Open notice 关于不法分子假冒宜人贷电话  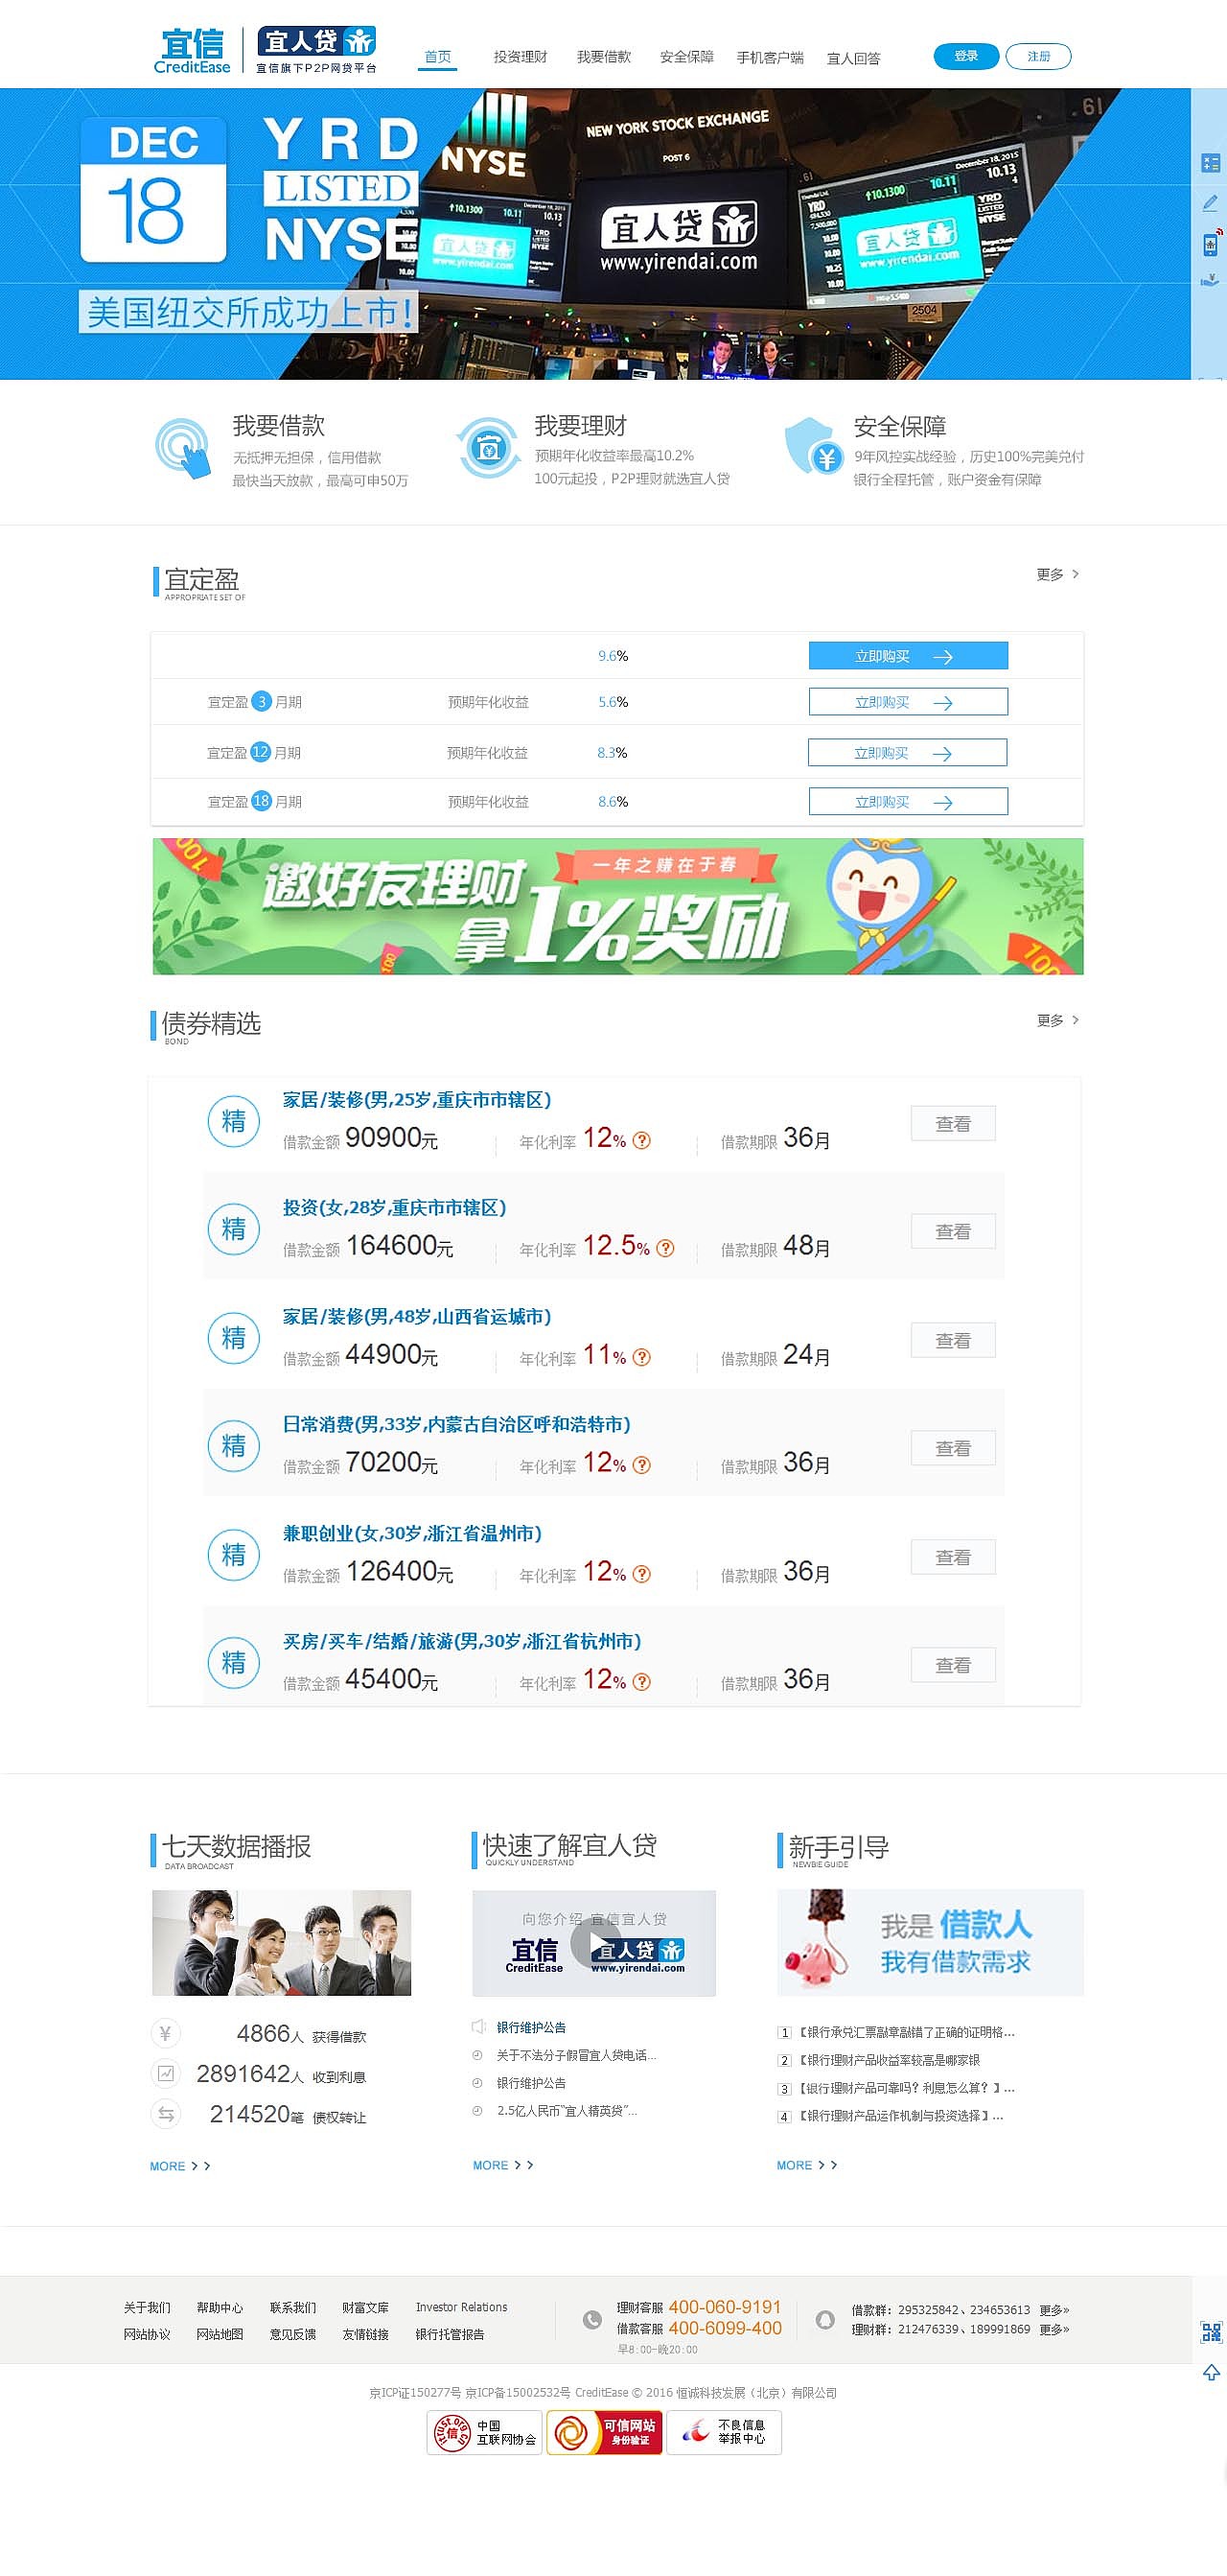tap(576, 2055)
